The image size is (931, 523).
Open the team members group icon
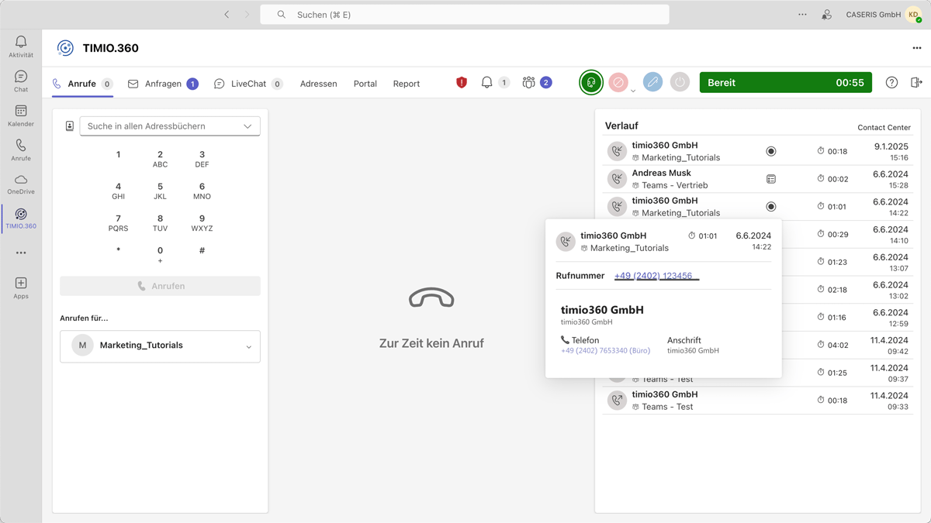tap(529, 82)
